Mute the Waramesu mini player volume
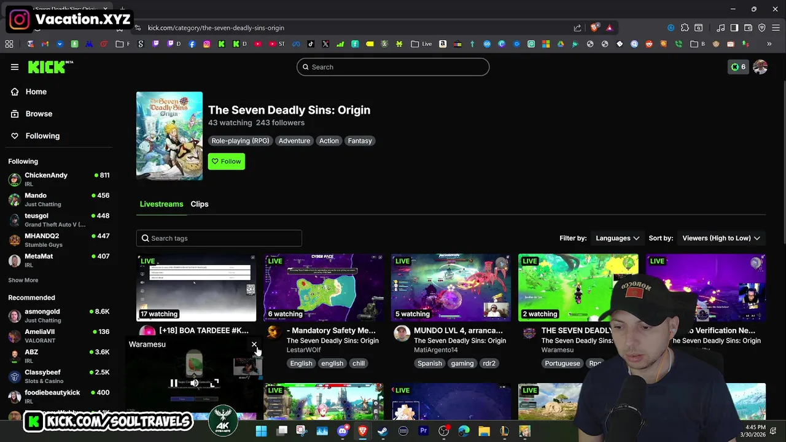786x442 pixels. pyautogui.click(x=194, y=383)
